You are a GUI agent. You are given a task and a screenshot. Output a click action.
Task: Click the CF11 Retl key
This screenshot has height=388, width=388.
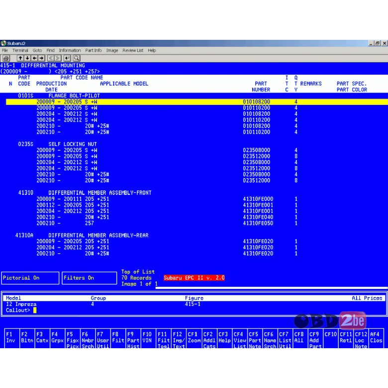coord(346,338)
